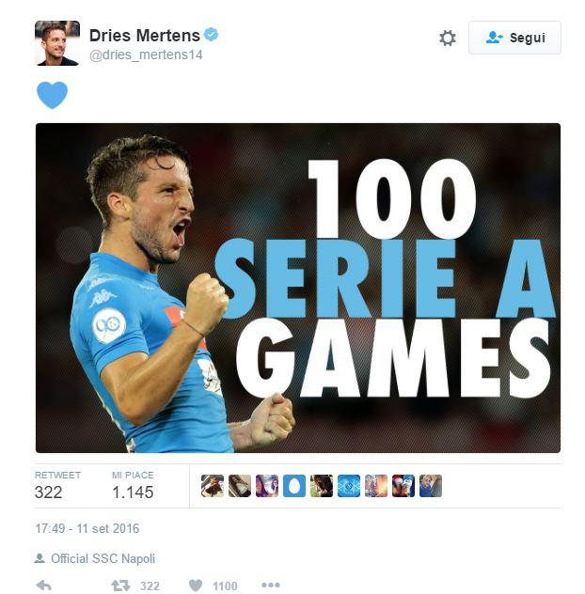Open the 100 Serie A Games image
Screen dimensions: 585x594
coord(298,288)
